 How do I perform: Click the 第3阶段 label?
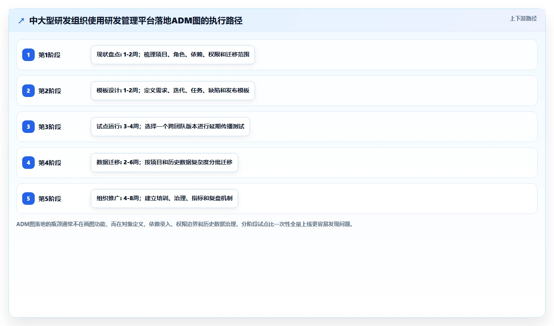pyautogui.click(x=50, y=127)
